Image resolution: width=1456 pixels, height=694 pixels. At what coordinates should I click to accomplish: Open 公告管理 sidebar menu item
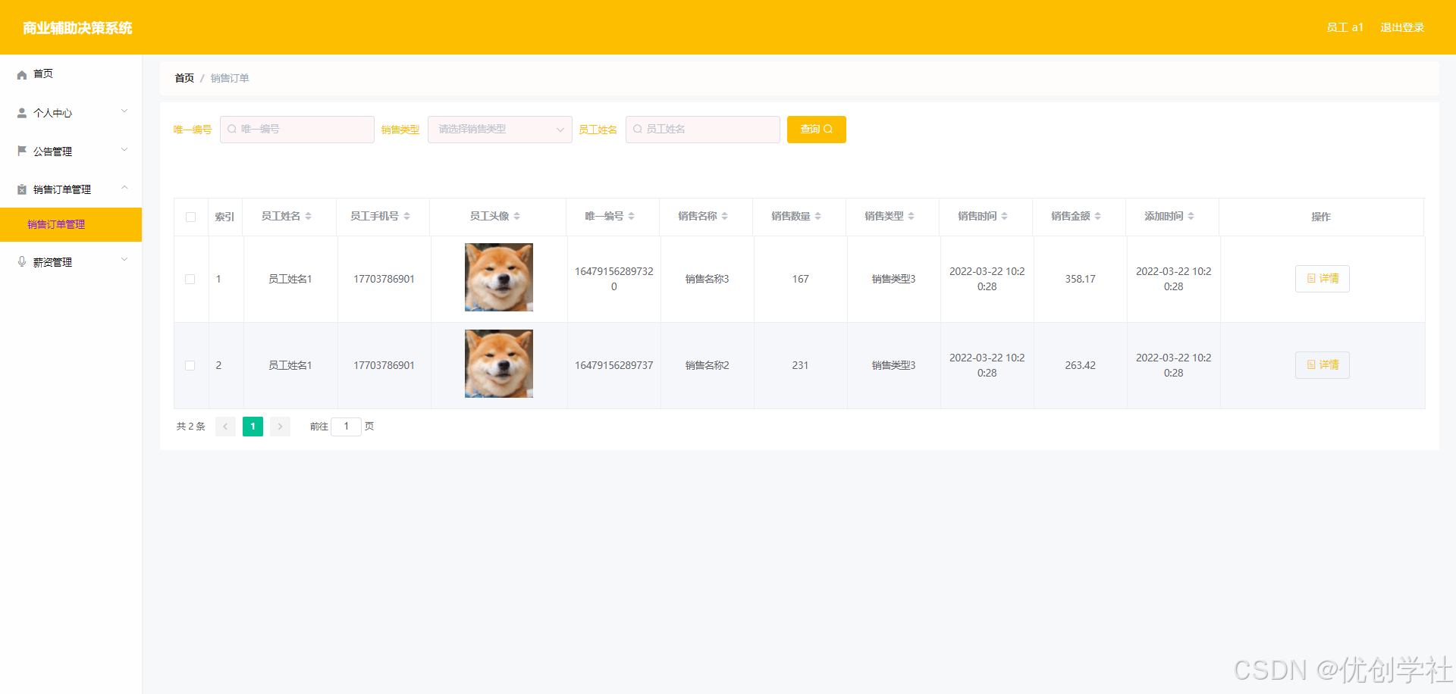click(x=71, y=151)
